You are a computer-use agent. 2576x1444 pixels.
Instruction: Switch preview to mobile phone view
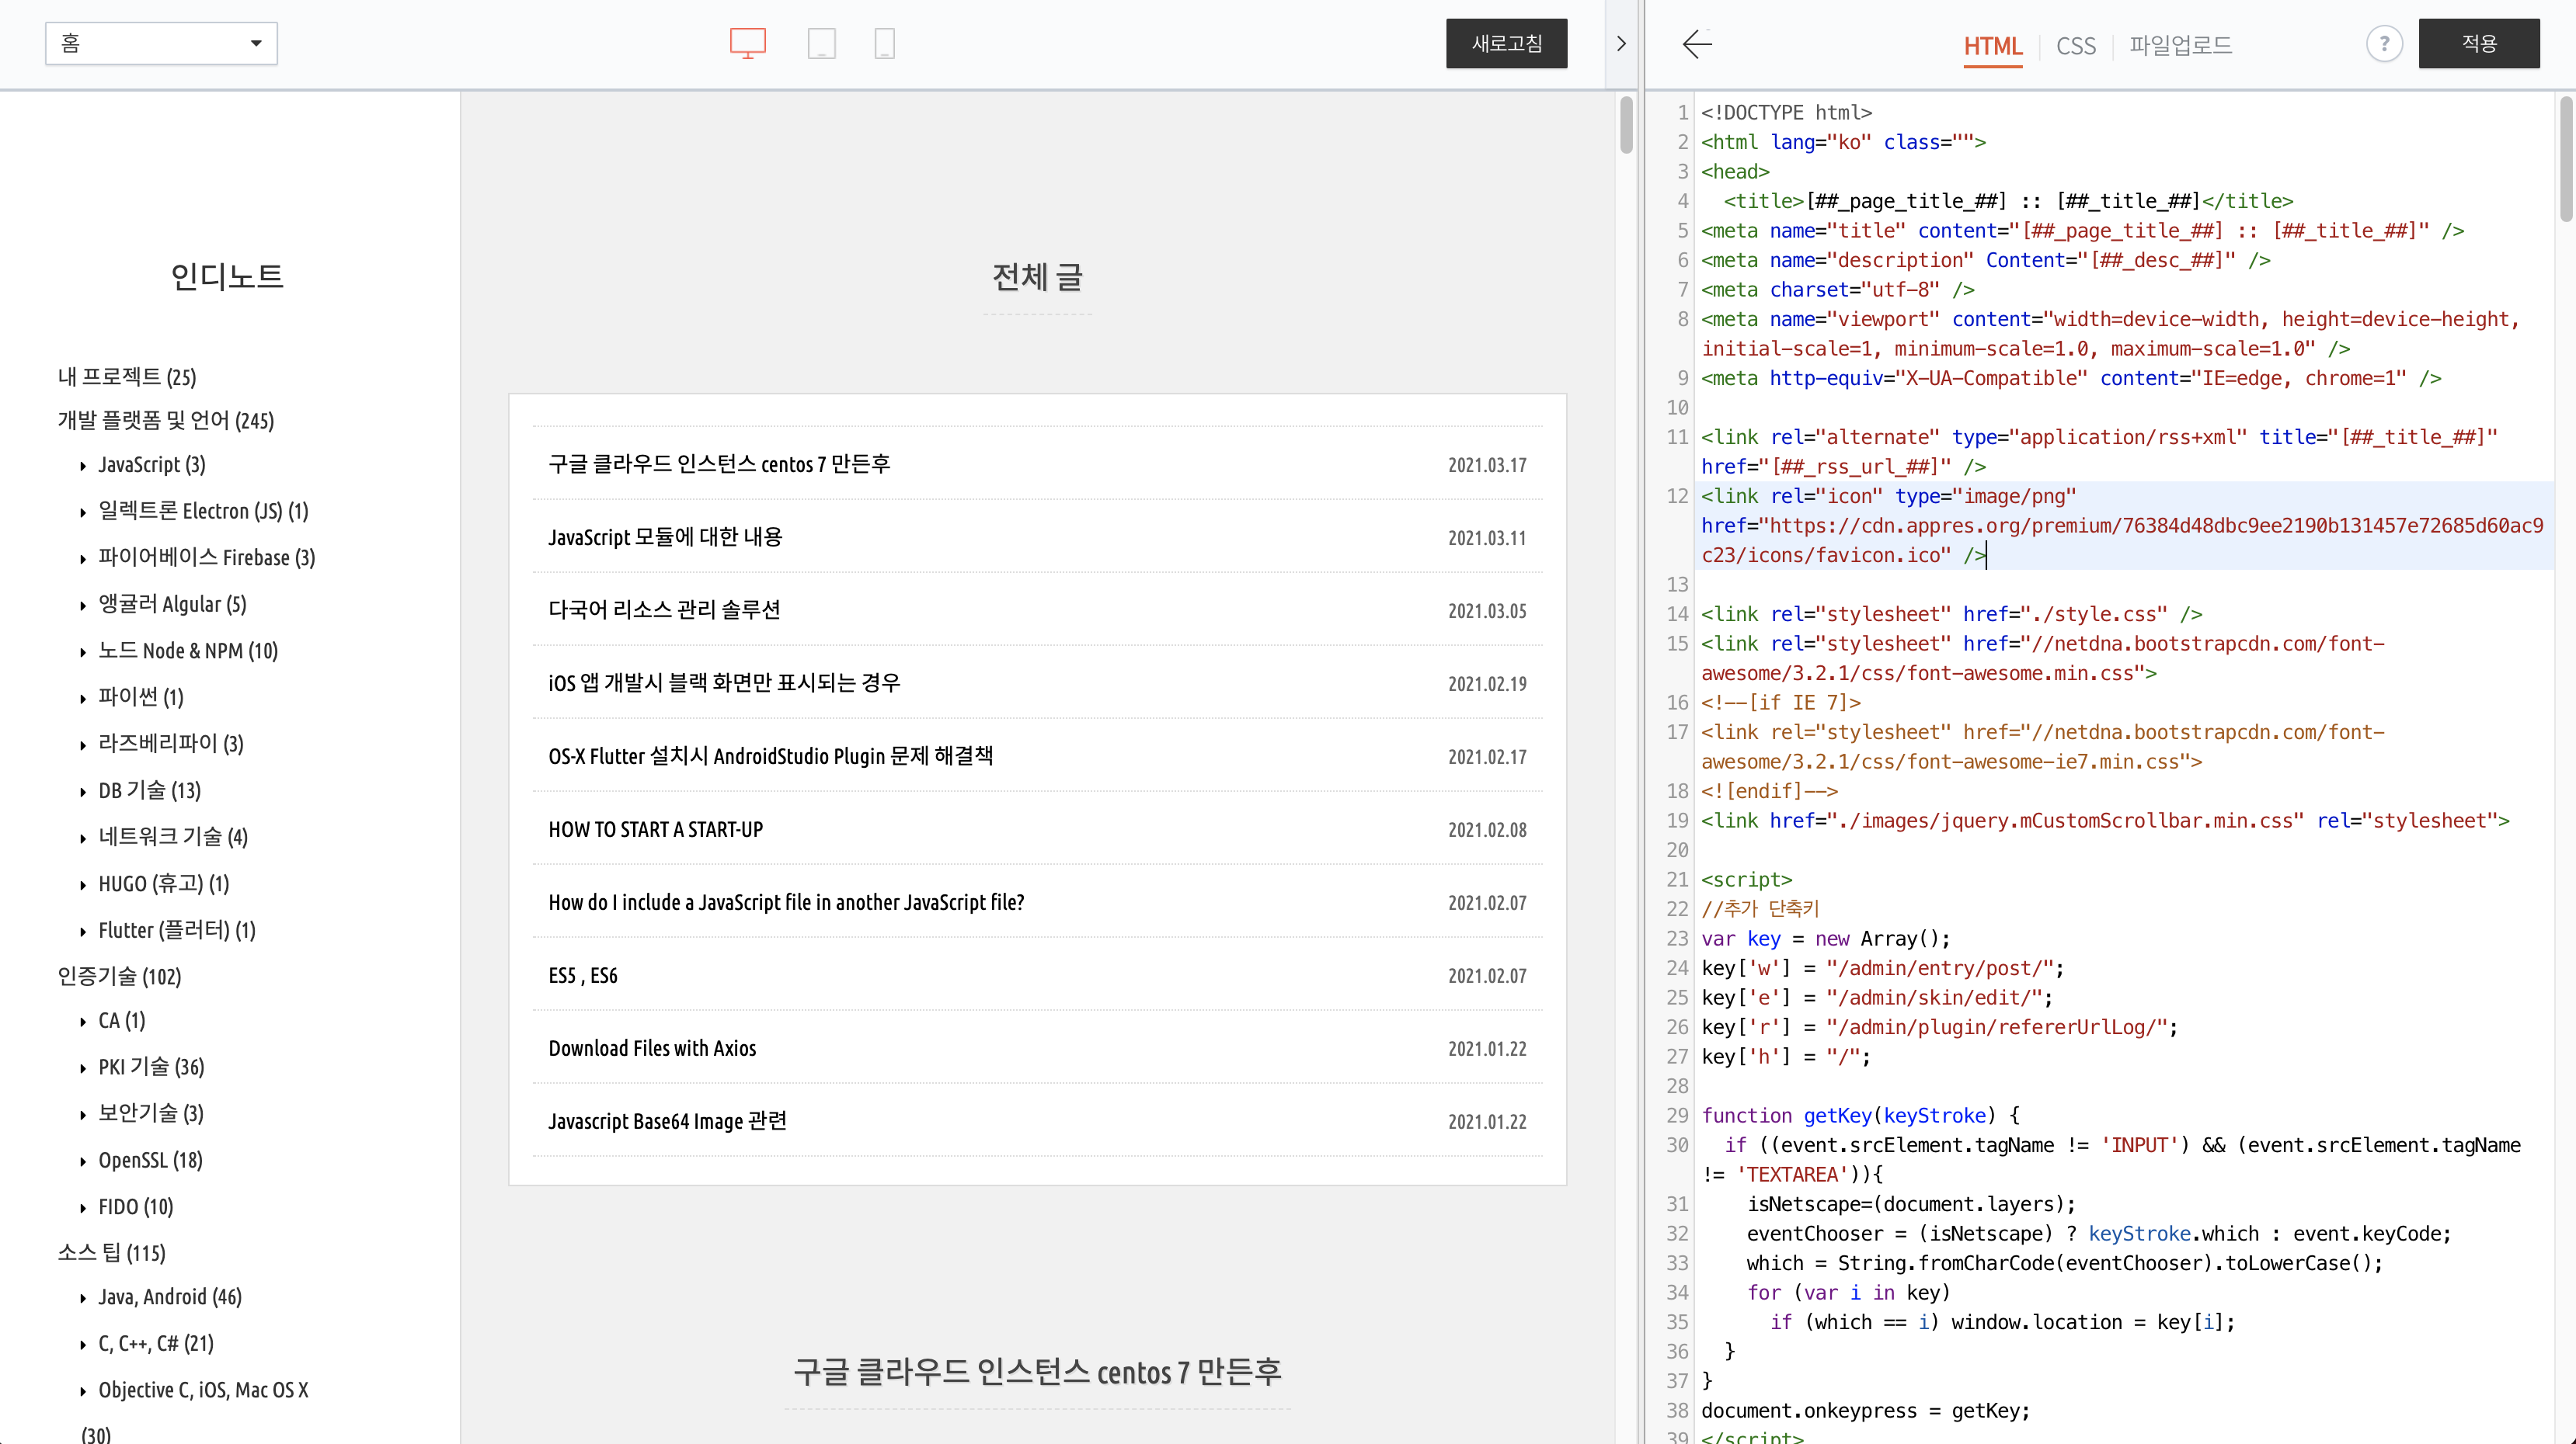click(x=884, y=43)
